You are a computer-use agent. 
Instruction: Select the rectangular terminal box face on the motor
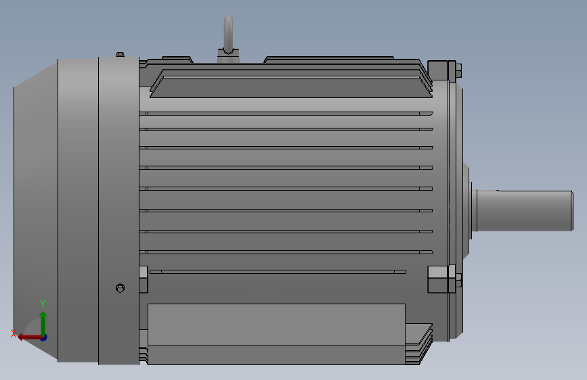[x=276, y=325]
